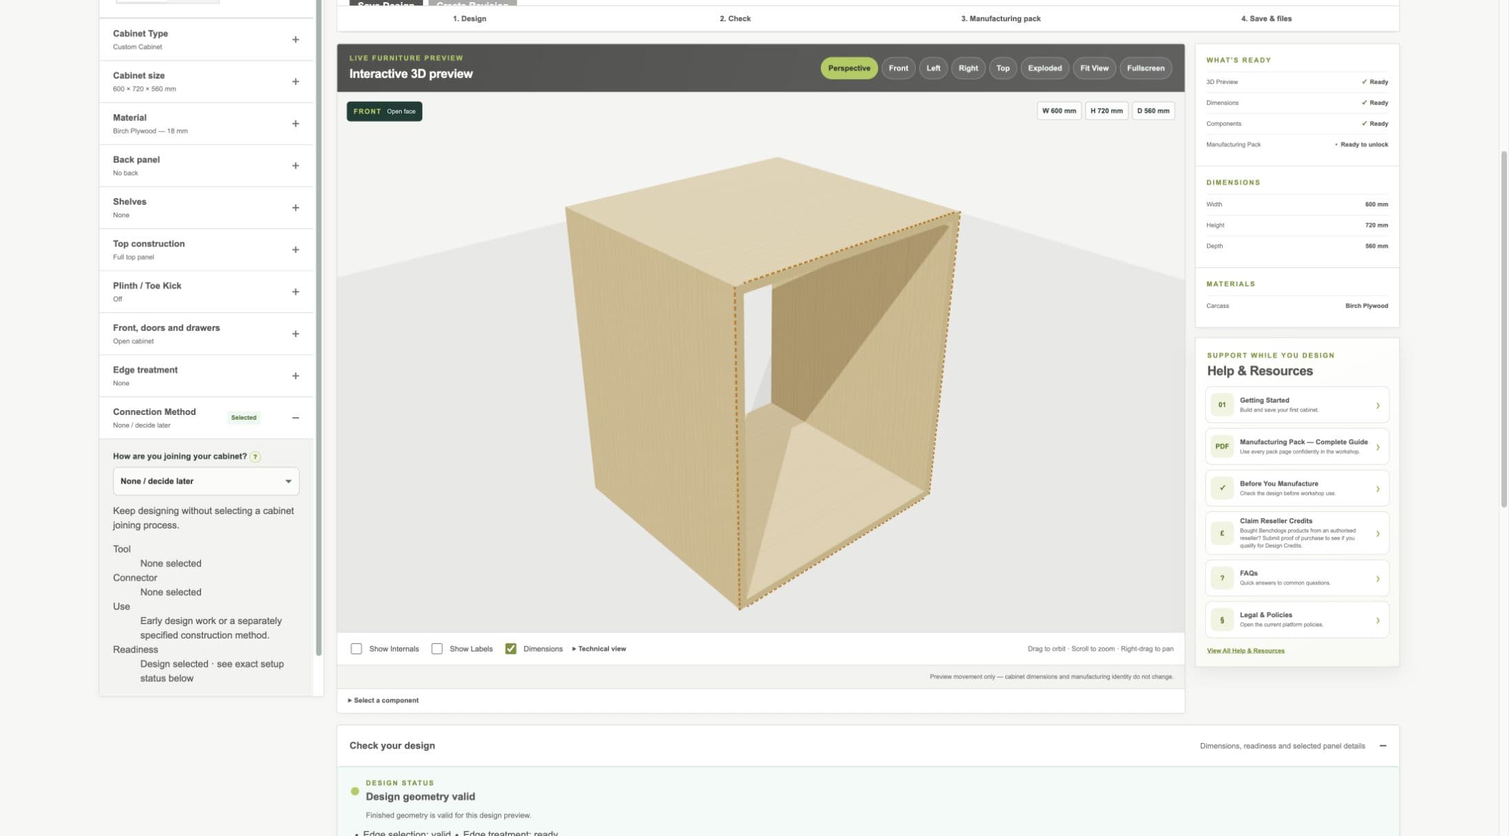Go to the 1. Design step tab
1509x836 pixels.
(x=469, y=19)
